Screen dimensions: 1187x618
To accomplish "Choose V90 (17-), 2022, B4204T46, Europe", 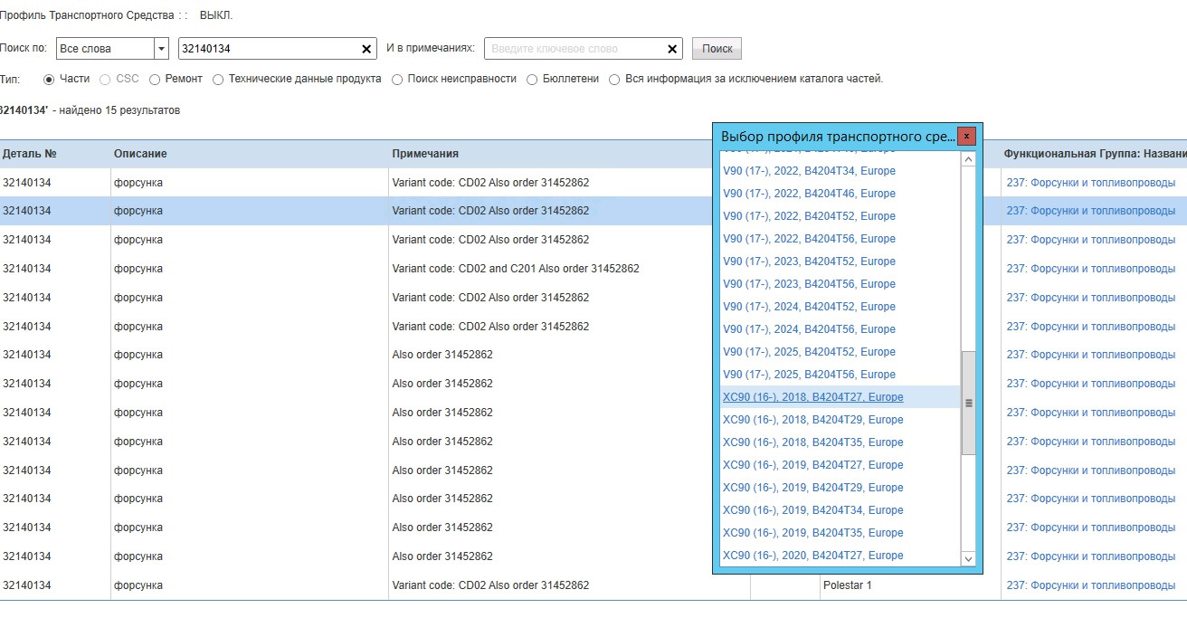I will [809, 194].
